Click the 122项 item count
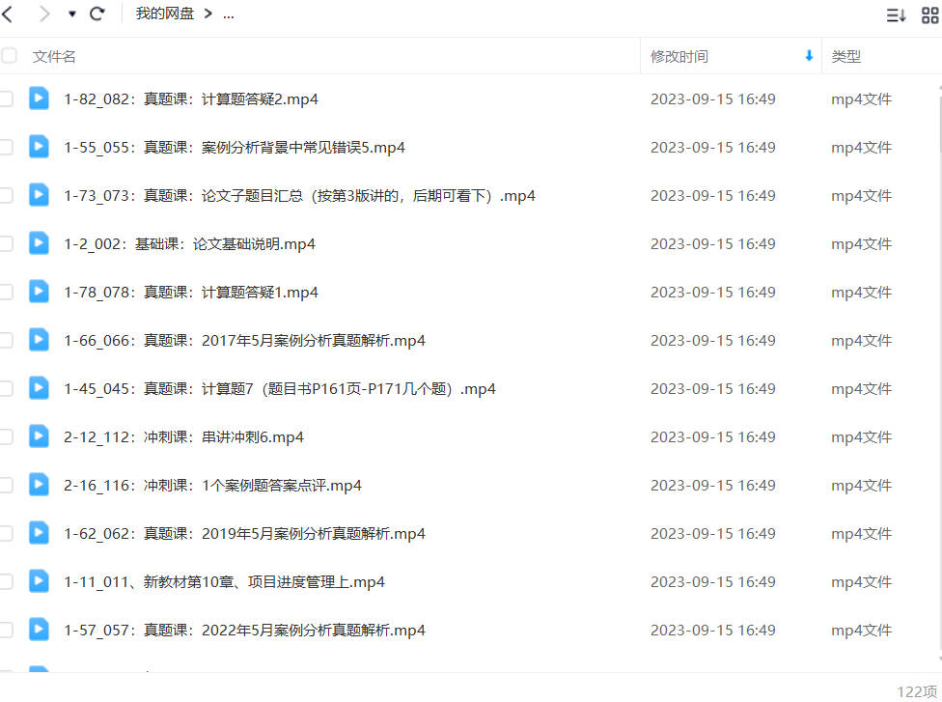Screen dimensions: 942x702 point(917,691)
